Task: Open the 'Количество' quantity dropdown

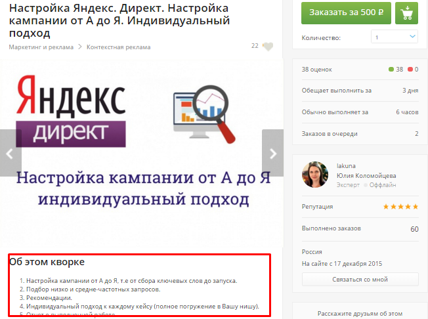Action: tap(394, 37)
